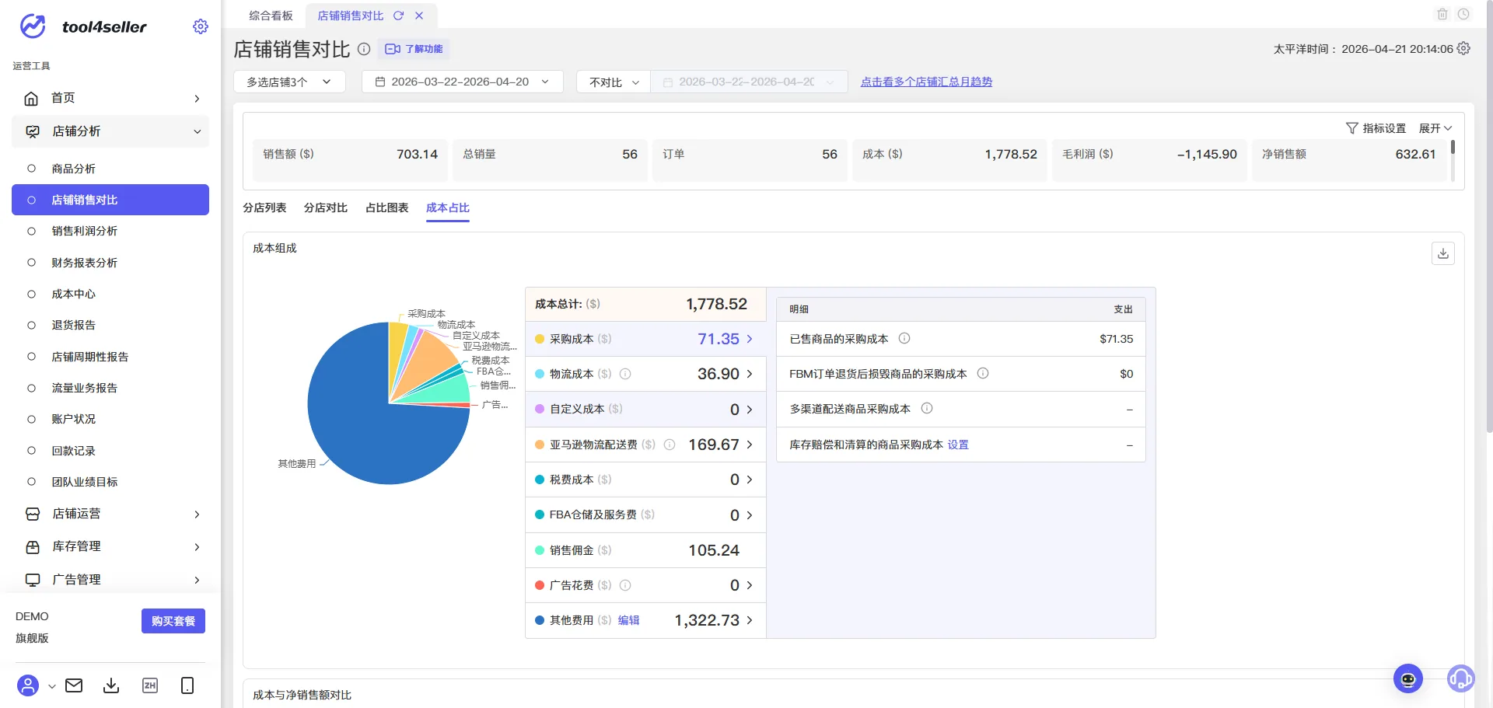Open the mail messages icon
The image size is (1493, 708).
coord(74,685)
